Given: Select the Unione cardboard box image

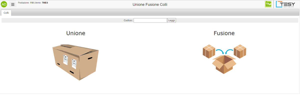Looking at the screenshot, I should [x=75, y=62].
